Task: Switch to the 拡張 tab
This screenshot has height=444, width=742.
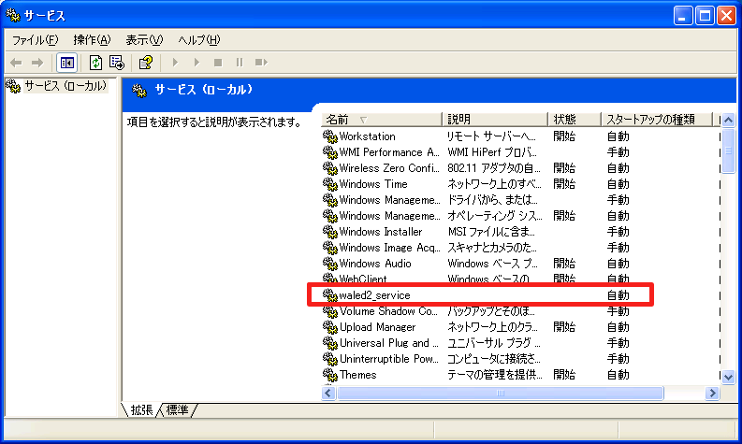Action: 141,410
